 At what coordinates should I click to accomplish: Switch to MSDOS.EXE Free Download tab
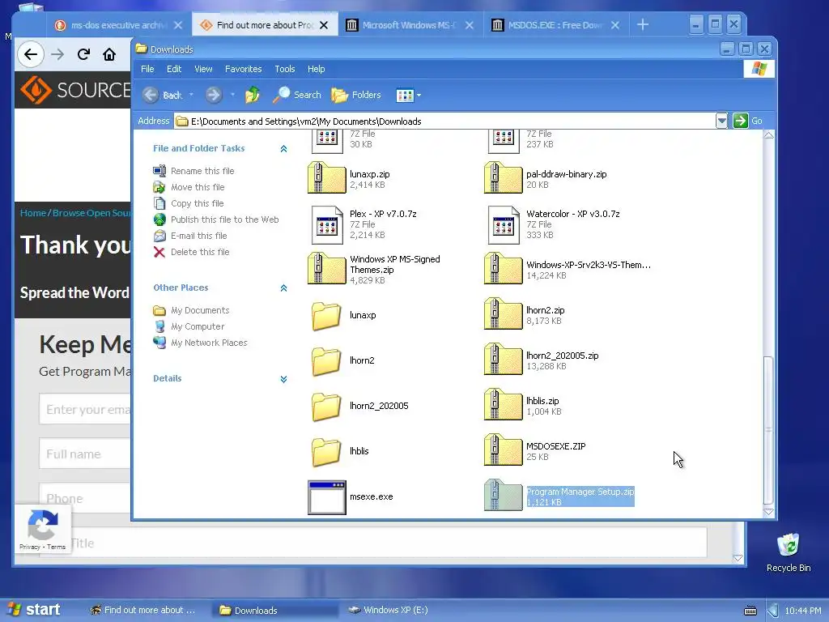pos(555,25)
